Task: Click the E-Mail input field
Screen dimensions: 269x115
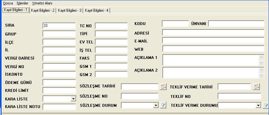Action: pyautogui.click(x=213, y=41)
